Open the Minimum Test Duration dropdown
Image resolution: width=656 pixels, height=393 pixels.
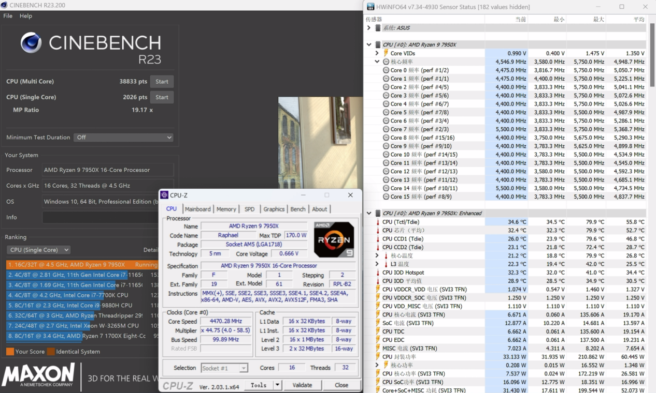123,138
